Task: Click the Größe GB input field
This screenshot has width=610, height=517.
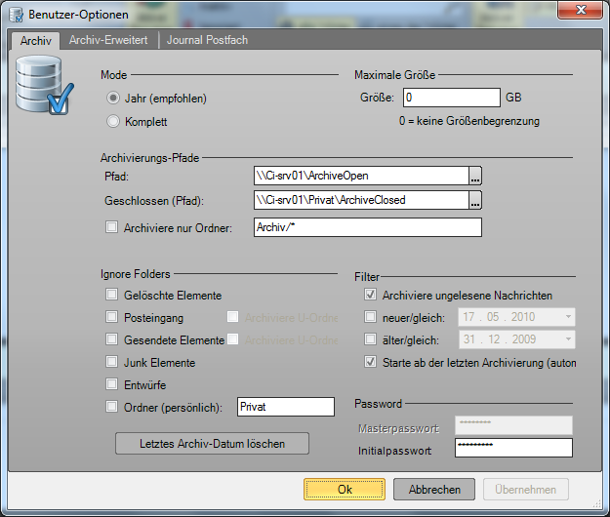Action: 449,98
